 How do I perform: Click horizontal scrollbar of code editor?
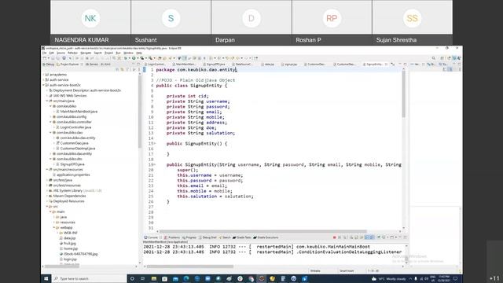pos(263,231)
